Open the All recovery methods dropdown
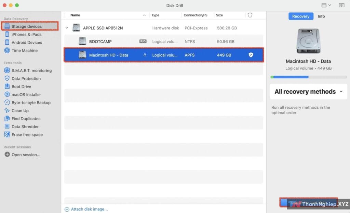Screen dimensions: 350x213 [309, 92]
